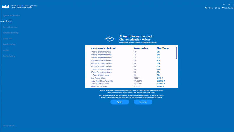This screenshot has height=132, width=234.
Task: Open the Benchmarking section
Action: click(x=9, y=45)
